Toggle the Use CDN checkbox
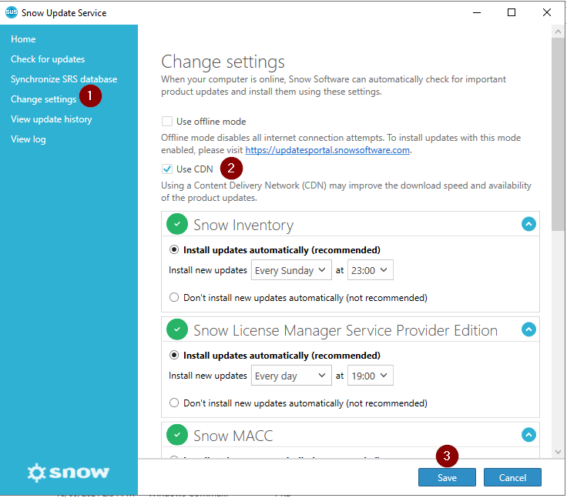This screenshot has width=567, height=498. coord(167,169)
